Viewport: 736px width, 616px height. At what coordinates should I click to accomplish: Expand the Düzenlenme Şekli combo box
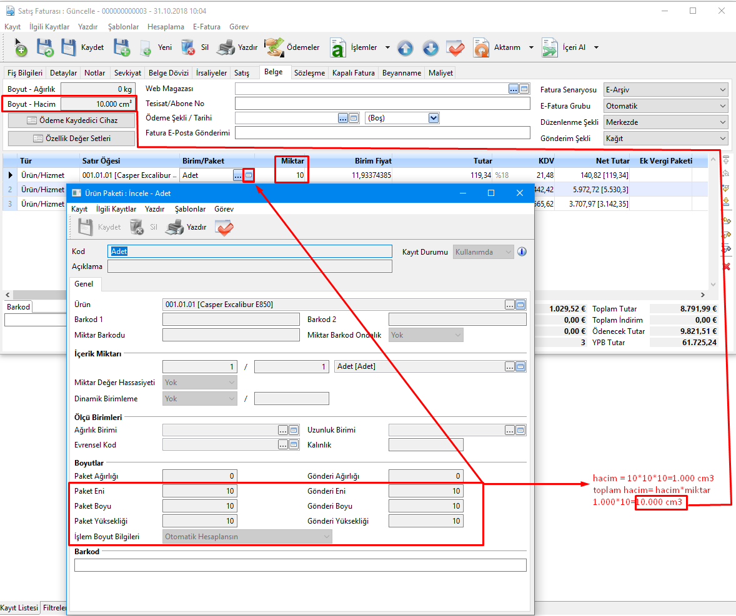(x=722, y=122)
